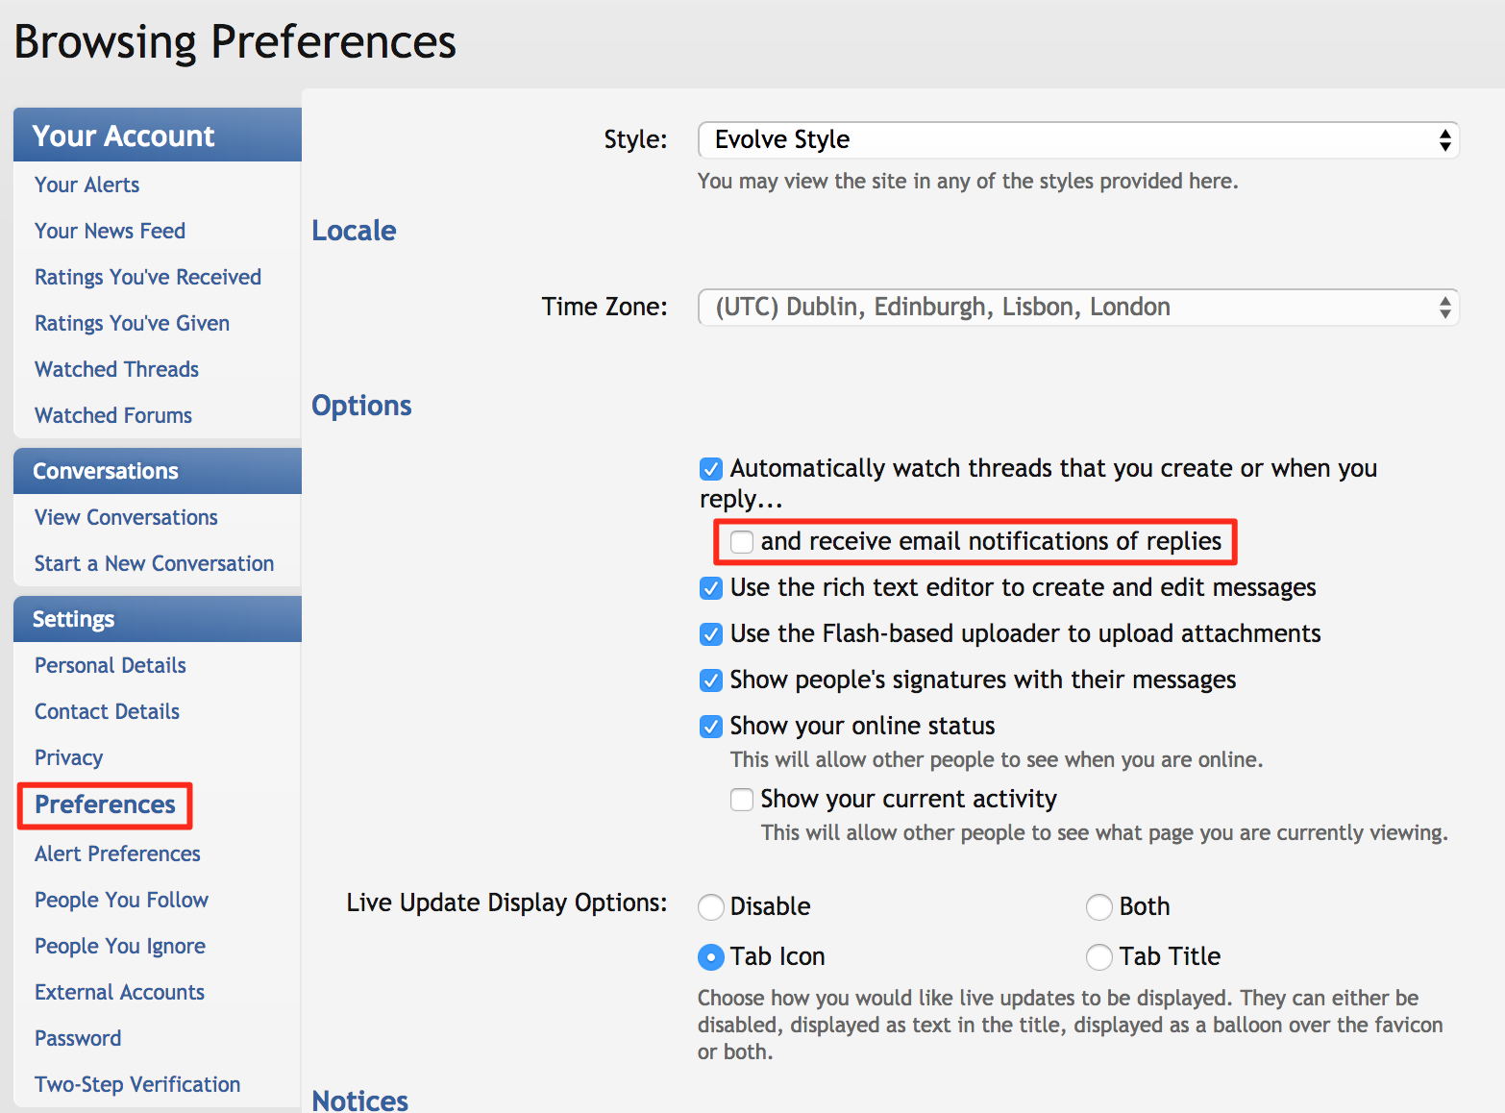Open Your Alerts in sidebar

click(86, 185)
